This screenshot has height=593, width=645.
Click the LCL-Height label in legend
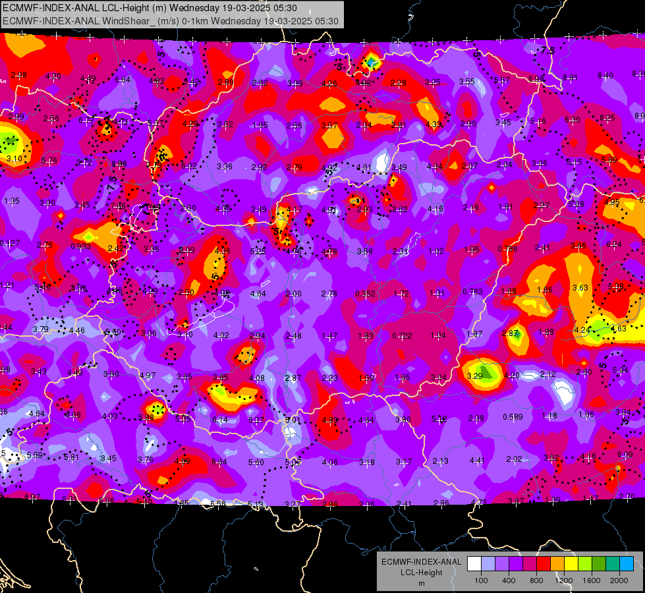coord(421,573)
